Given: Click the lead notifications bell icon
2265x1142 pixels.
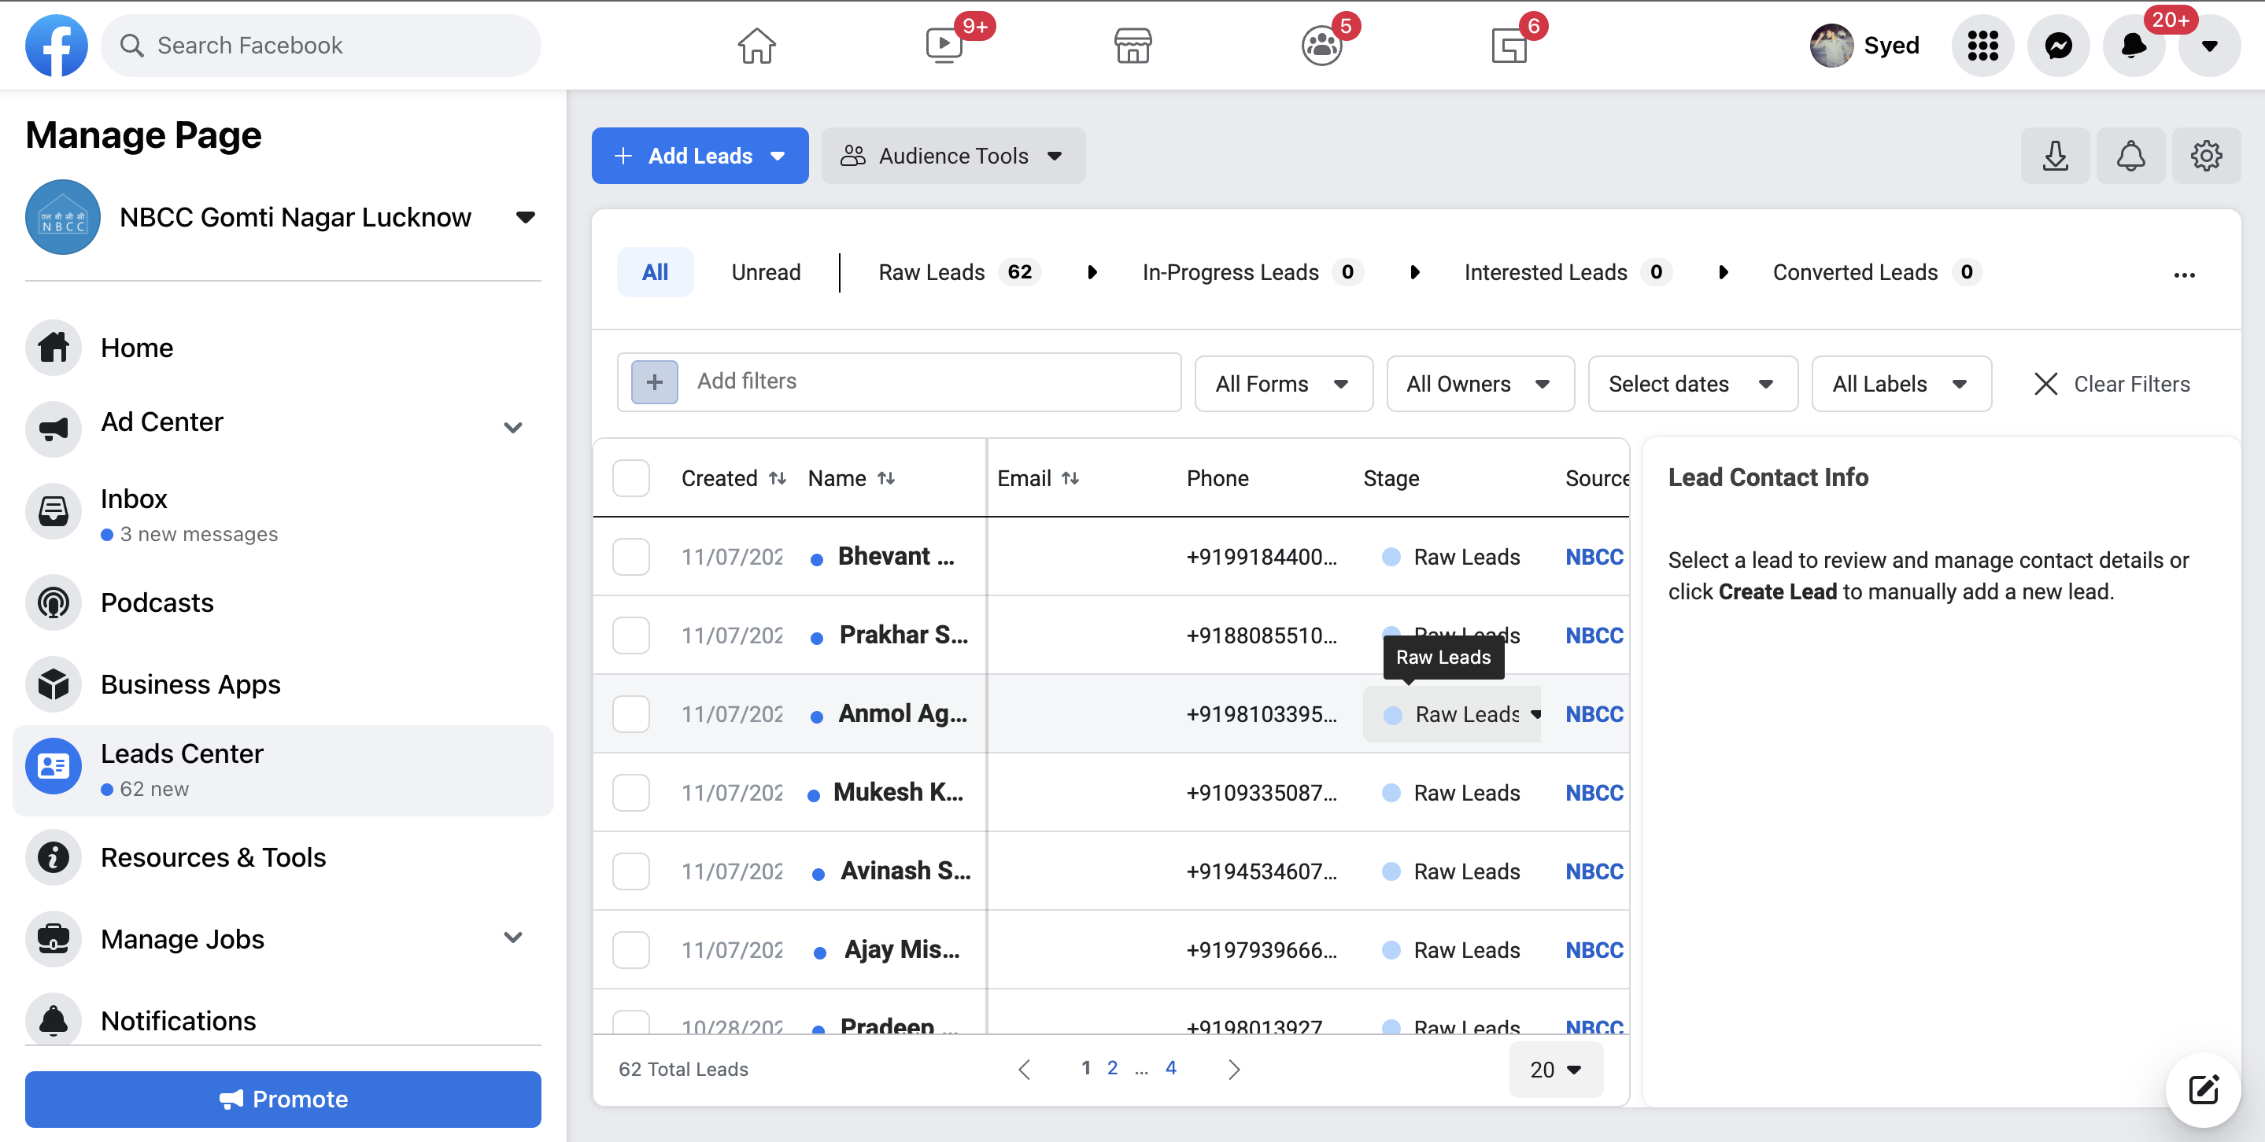Looking at the screenshot, I should tap(2130, 157).
